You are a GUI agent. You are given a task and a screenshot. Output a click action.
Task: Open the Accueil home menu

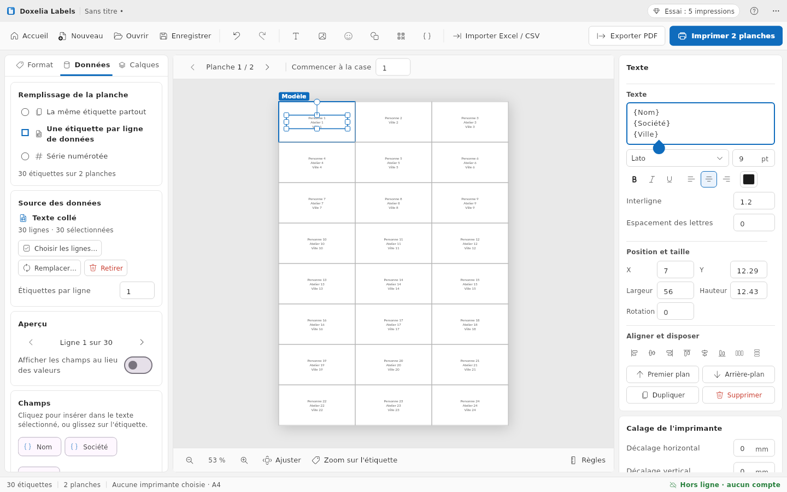[30, 36]
